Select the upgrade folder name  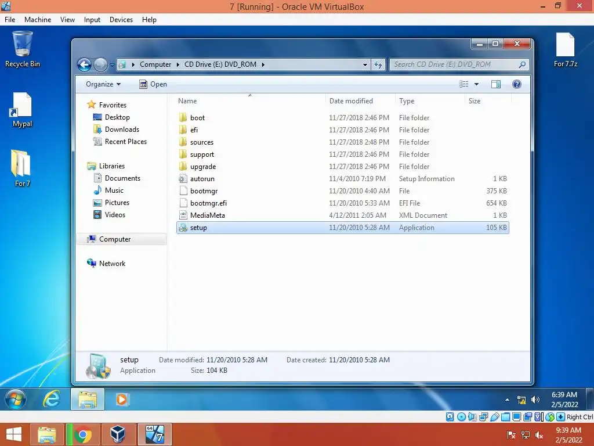click(x=203, y=167)
